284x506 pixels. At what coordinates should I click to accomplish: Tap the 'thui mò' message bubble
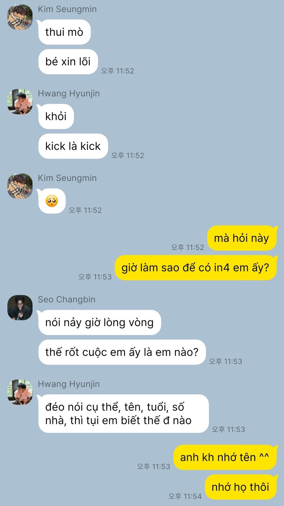pyautogui.click(x=64, y=32)
